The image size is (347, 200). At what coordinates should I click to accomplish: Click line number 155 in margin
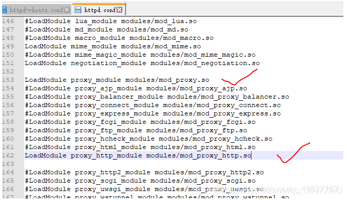point(8,97)
